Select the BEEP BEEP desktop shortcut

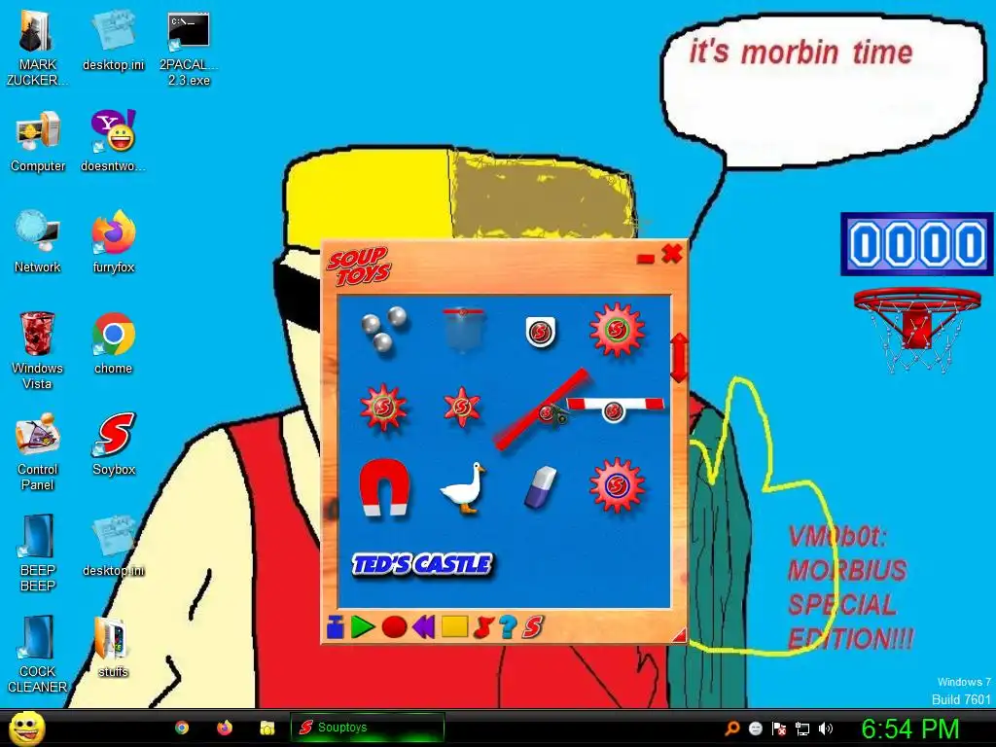click(38, 552)
